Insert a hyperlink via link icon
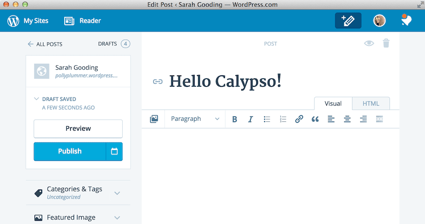This screenshot has width=425, height=224. (x=299, y=119)
